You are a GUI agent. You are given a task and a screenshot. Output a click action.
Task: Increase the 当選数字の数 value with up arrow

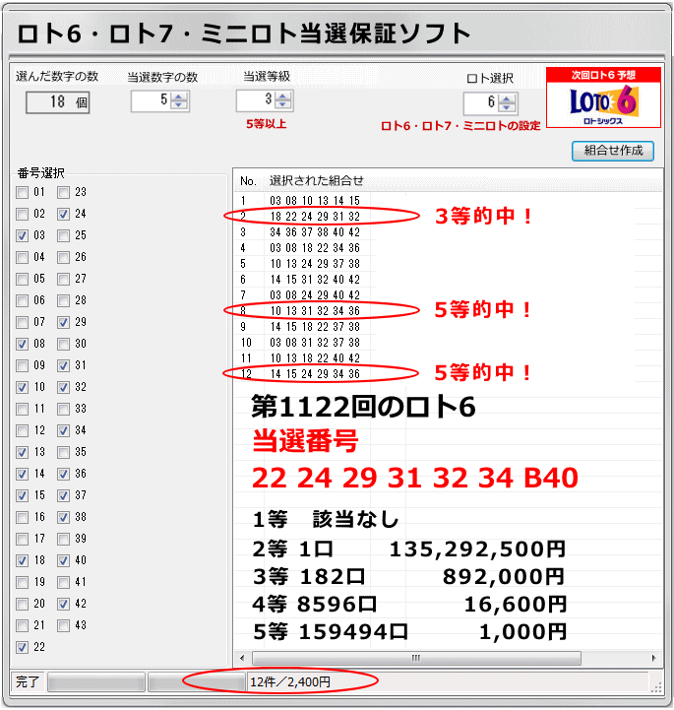179,97
